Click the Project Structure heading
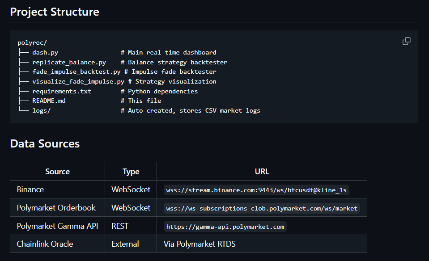Viewport: 429px width, 261px height. click(x=55, y=12)
